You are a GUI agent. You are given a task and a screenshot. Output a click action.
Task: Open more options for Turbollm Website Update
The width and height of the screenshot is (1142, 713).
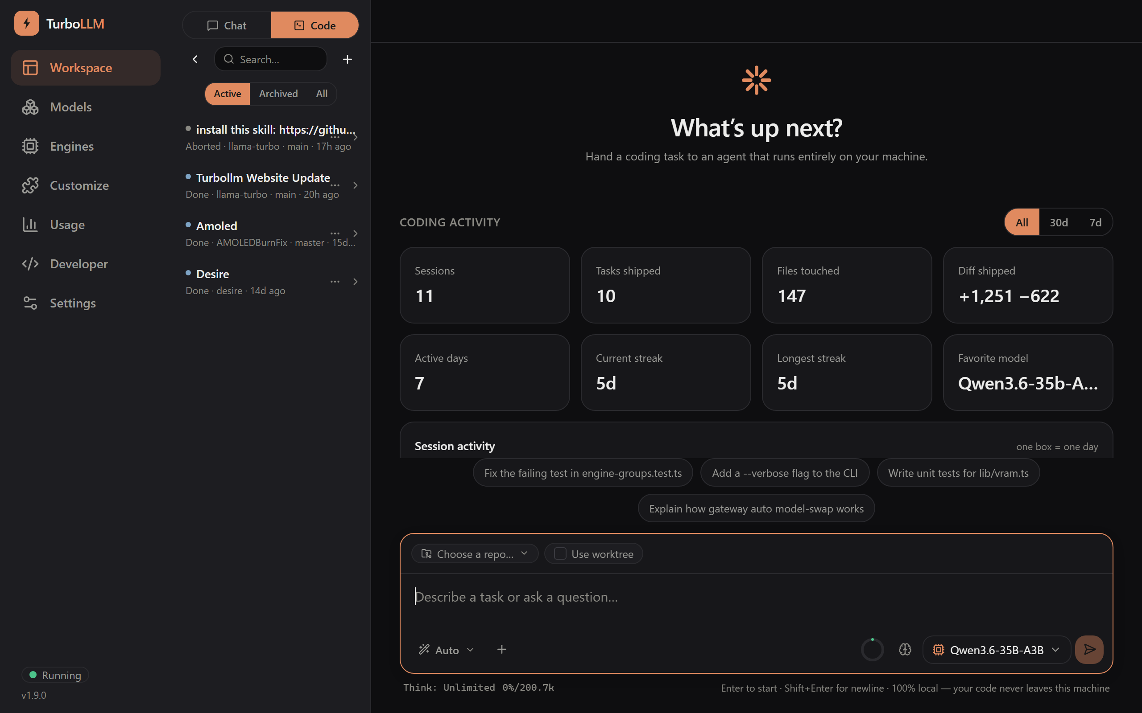tap(335, 185)
